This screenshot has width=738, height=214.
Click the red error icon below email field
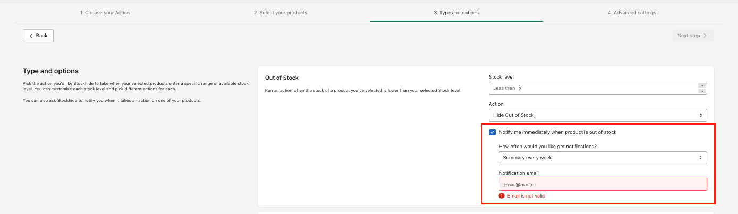coord(502,196)
